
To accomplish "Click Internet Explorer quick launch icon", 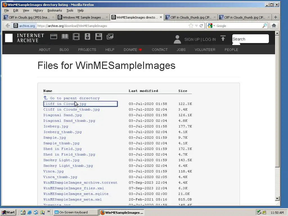I will (29, 212).
